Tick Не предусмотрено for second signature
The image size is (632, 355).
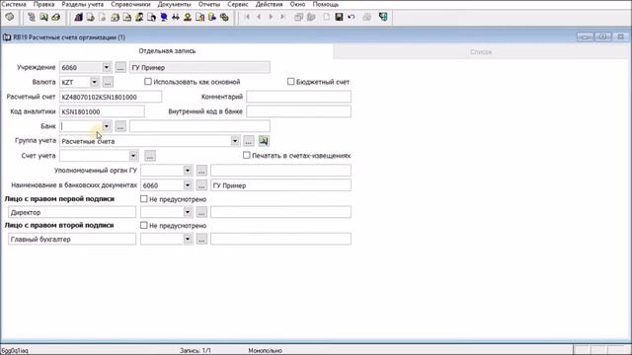143,226
